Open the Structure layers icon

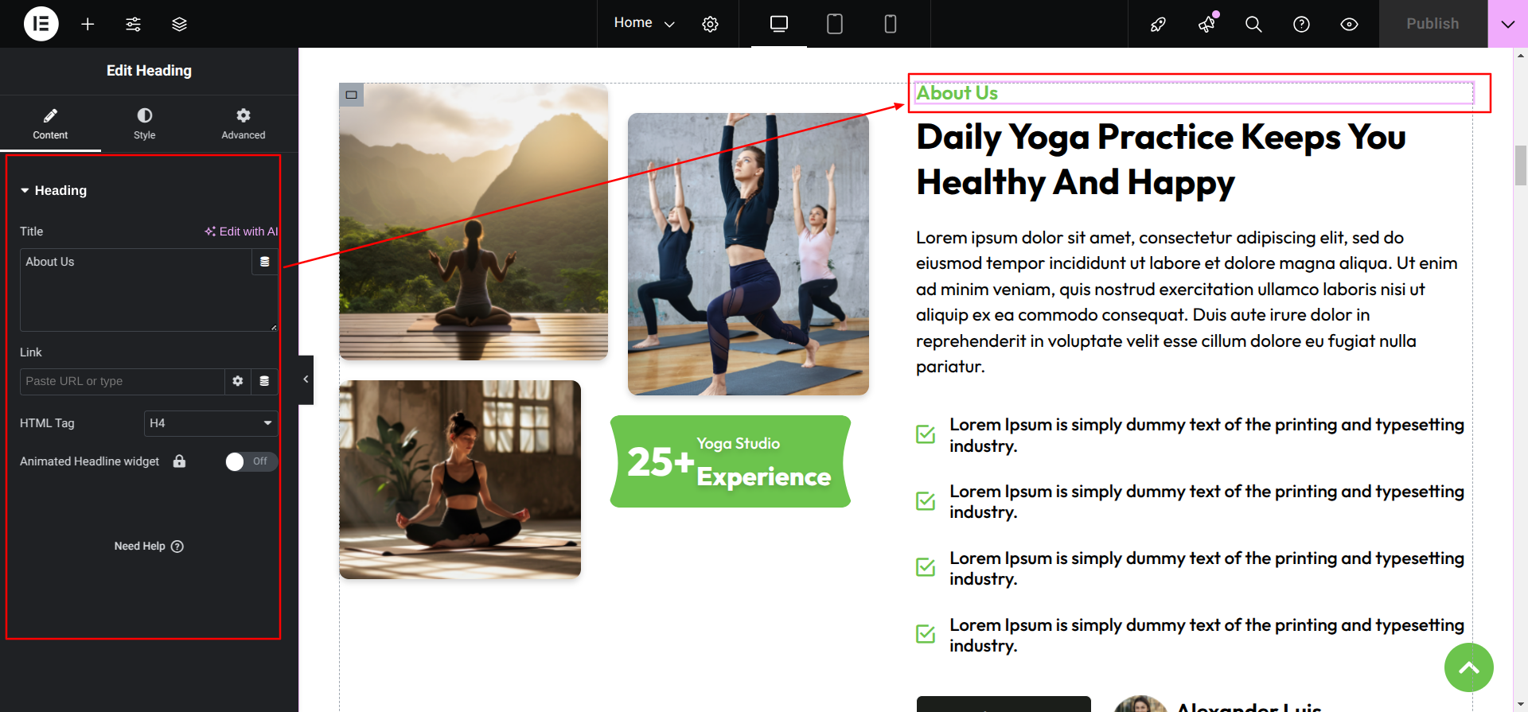pos(179,24)
